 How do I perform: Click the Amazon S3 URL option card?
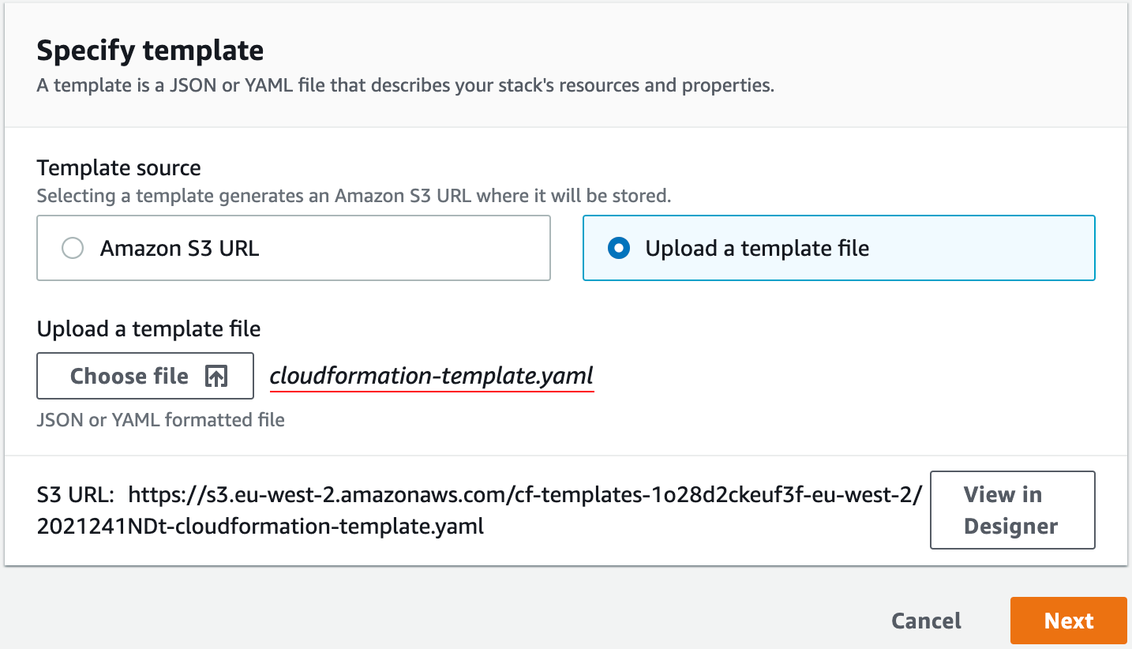pos(294,248)
